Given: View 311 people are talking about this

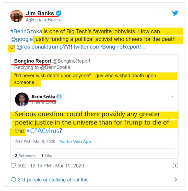Looking at the screenshot, I should (53, 180).
